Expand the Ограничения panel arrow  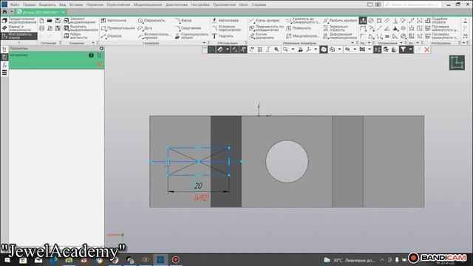tap(401, 43)
